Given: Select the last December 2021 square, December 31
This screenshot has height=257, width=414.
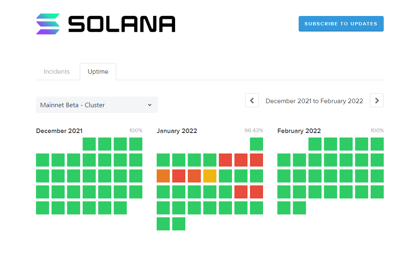Looking at the screenshot, I should (120, 208).
